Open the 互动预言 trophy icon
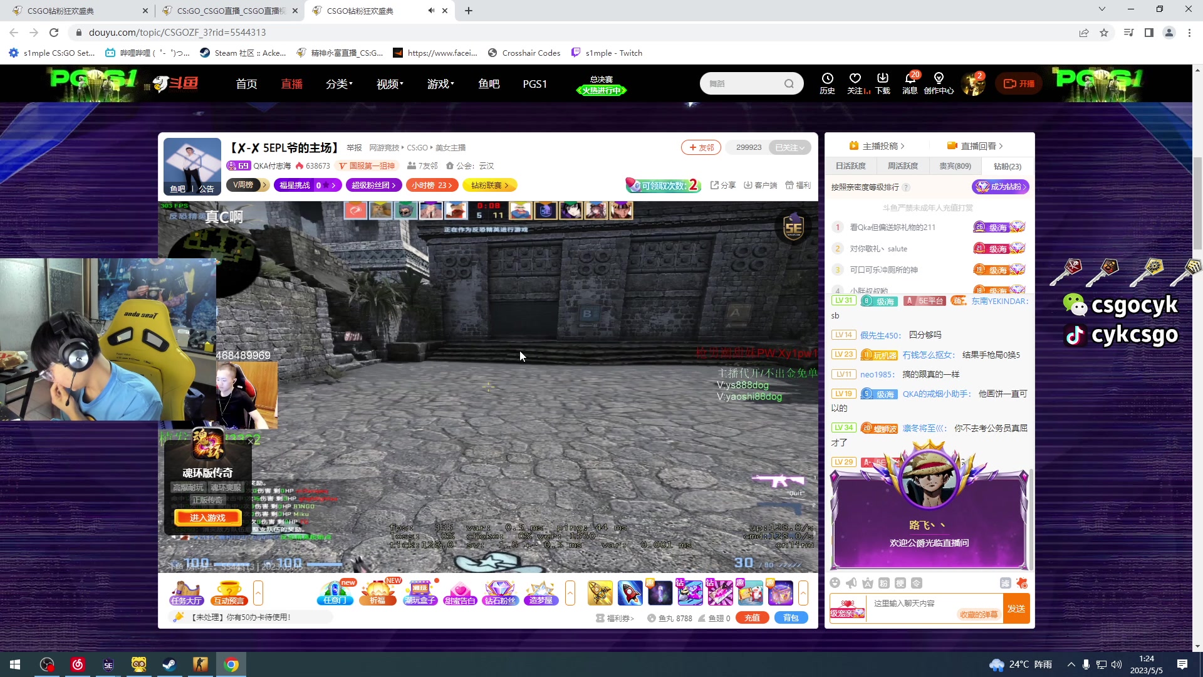The image size is (1203, 677). (229, 592)
